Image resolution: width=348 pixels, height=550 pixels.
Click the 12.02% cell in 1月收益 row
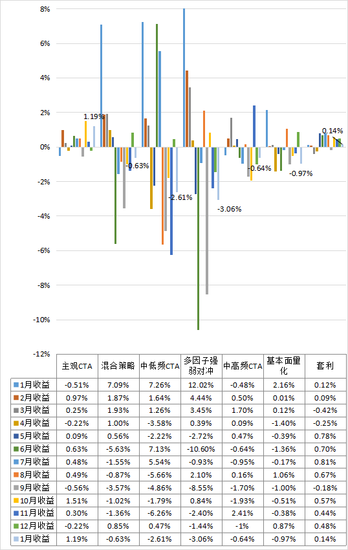pyautogui.click(x=201, y=385)
